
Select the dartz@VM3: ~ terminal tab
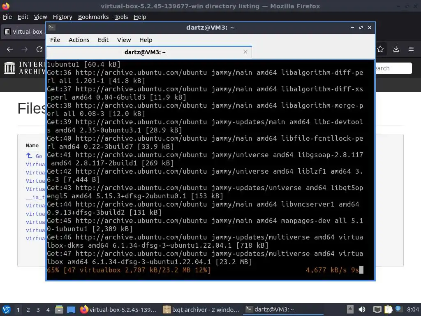149,52
